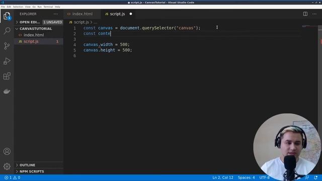Image resolution: width=322 pixels, height=181 pixels.
Task: Open the View menu
Action: click(x=28, y=7)
